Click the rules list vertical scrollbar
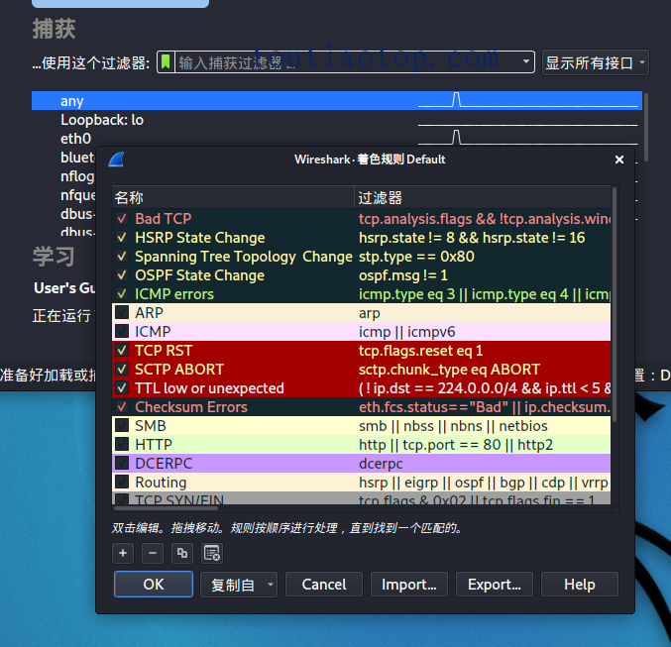The image size is (671, 647). coord(615,304)
